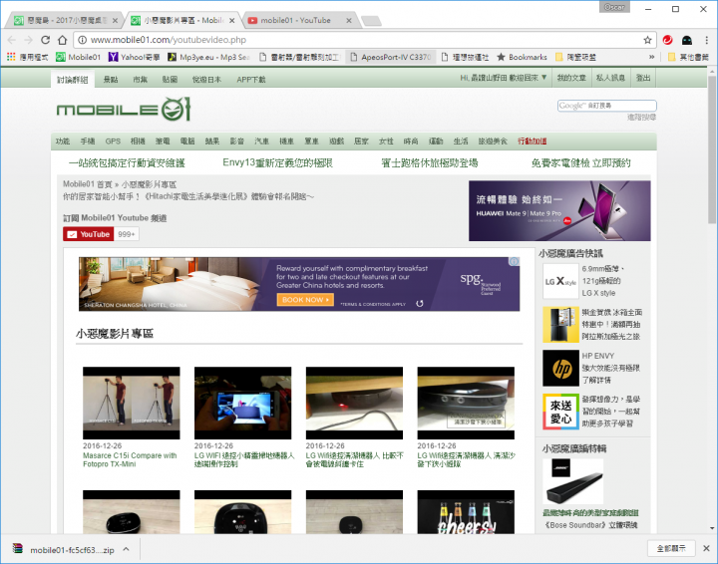Click the browser forward arrow
The height and width of the screenshot is (564, 718).
pyautogui.click(x=28, y=40)
